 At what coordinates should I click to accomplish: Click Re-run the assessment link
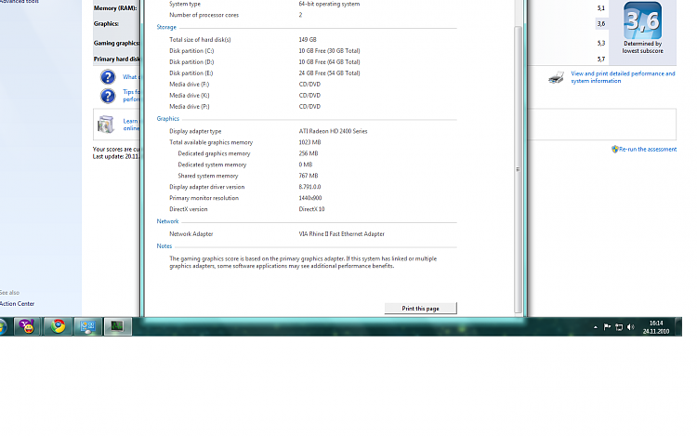click(x=648, y=150)
